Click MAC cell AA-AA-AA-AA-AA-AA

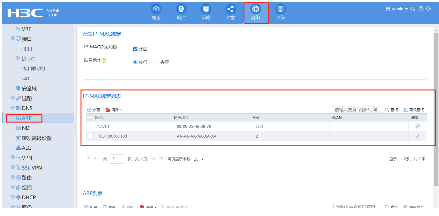click(x=196, y=136)
